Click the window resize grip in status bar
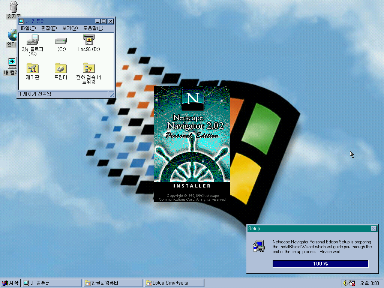 click(x=112, y=94)
